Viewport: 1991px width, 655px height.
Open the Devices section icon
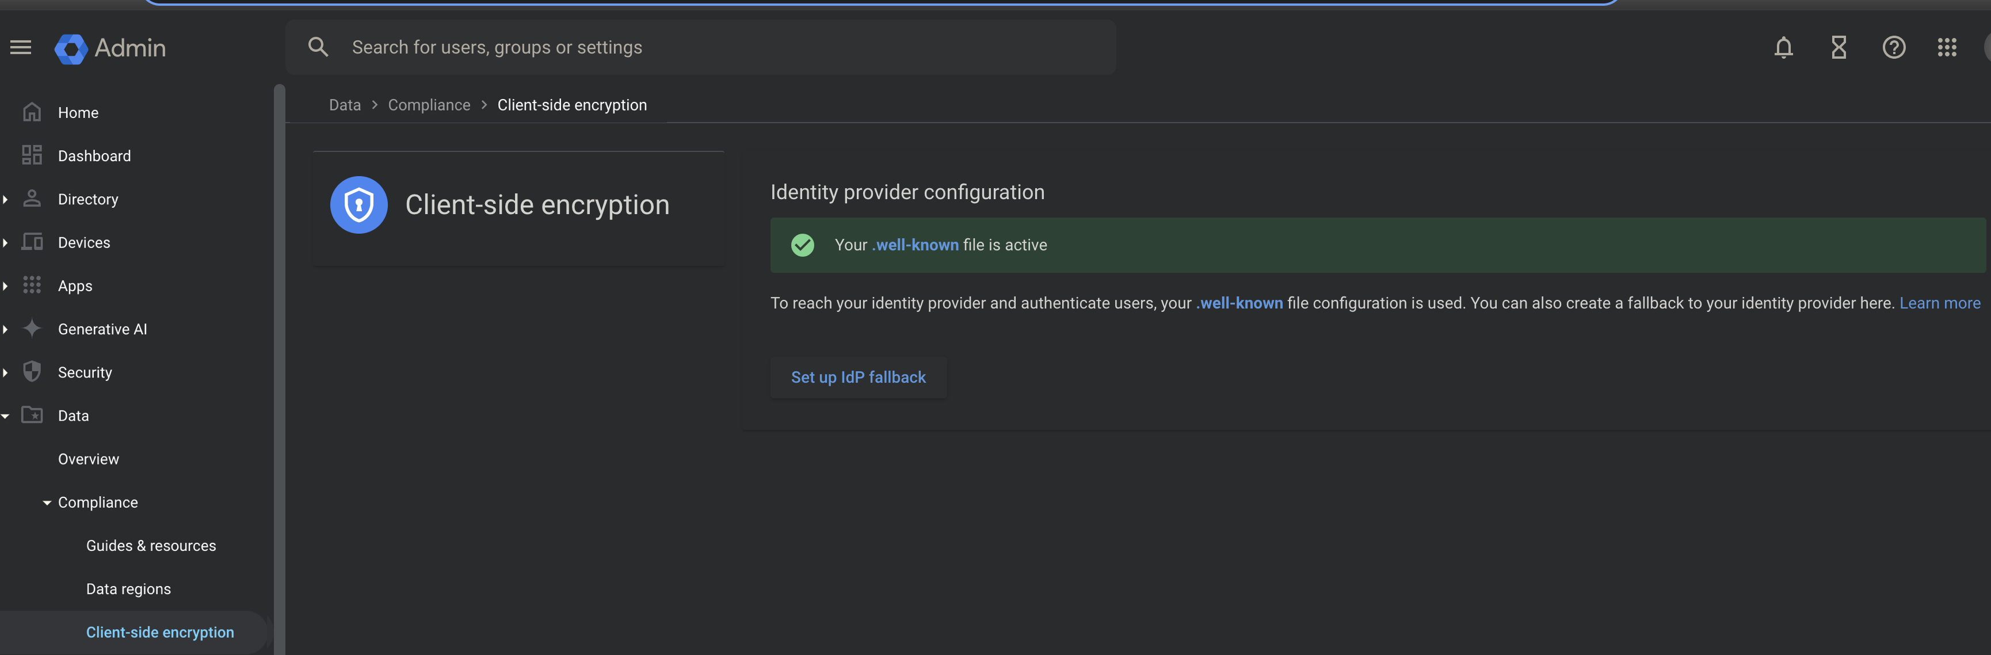(32, 242)
